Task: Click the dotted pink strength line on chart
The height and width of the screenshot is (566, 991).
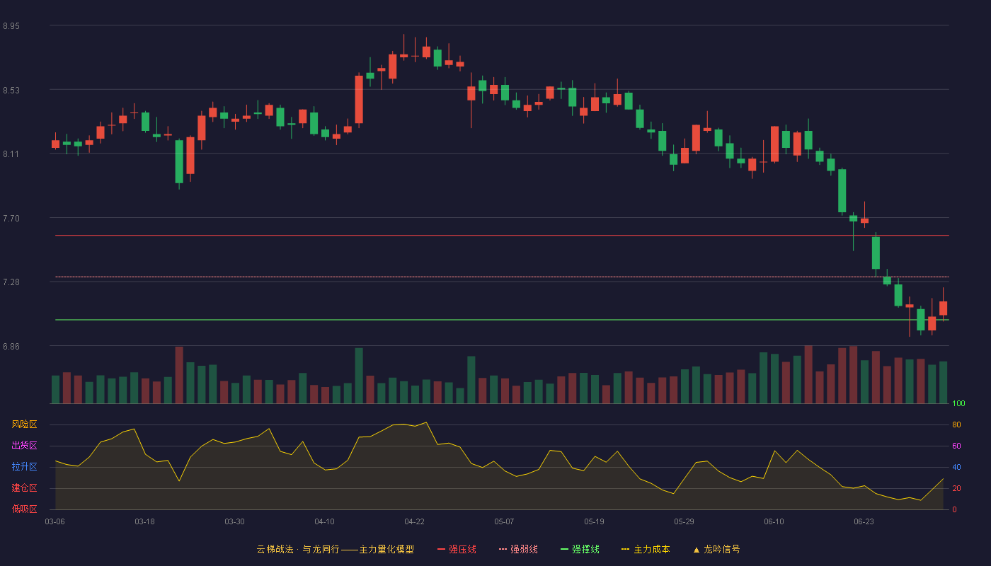Action: coord(502,277)
